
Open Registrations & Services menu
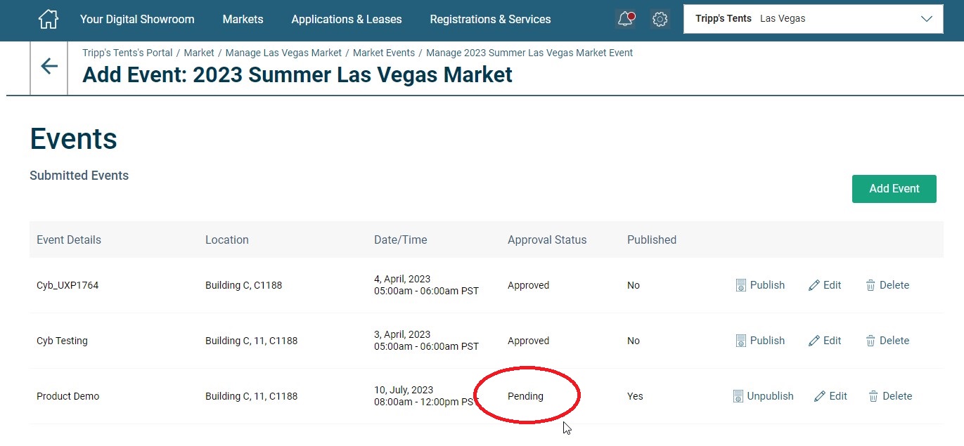point(490,19)
